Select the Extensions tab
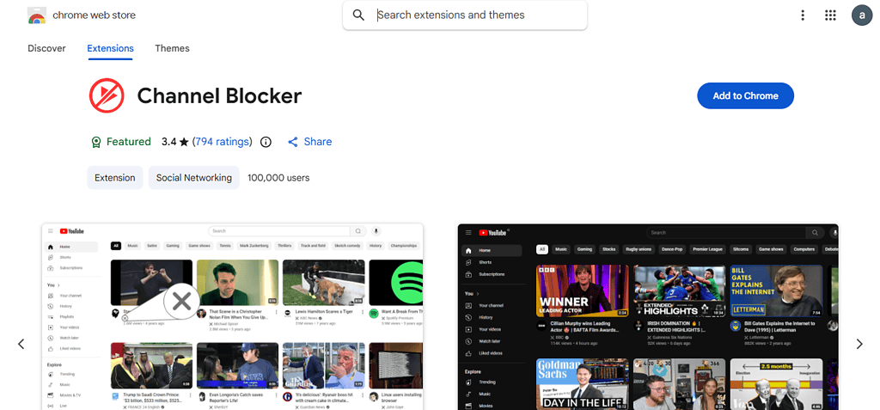Image resolution: width=880 pixels, height=410 pixels. [x=110, y=48]
